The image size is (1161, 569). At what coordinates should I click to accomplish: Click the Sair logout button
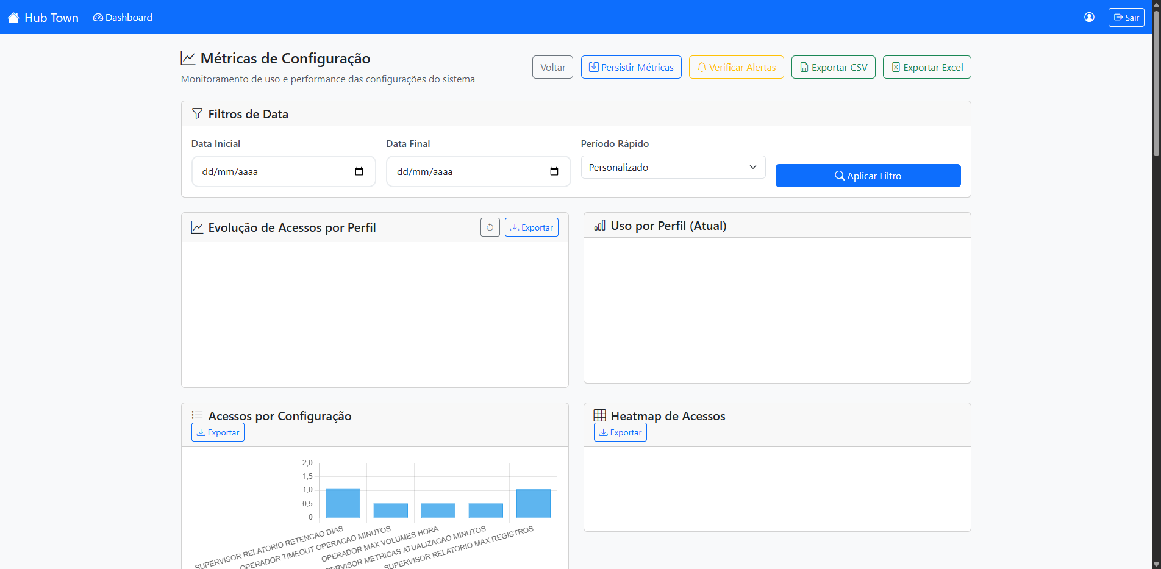(x=1126, y=17)
